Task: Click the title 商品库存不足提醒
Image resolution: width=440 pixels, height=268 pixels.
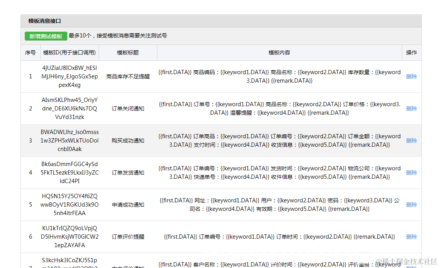Action: [x=128, y=76]
